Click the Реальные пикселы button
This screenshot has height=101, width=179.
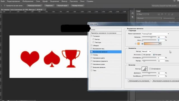[34, 6]
